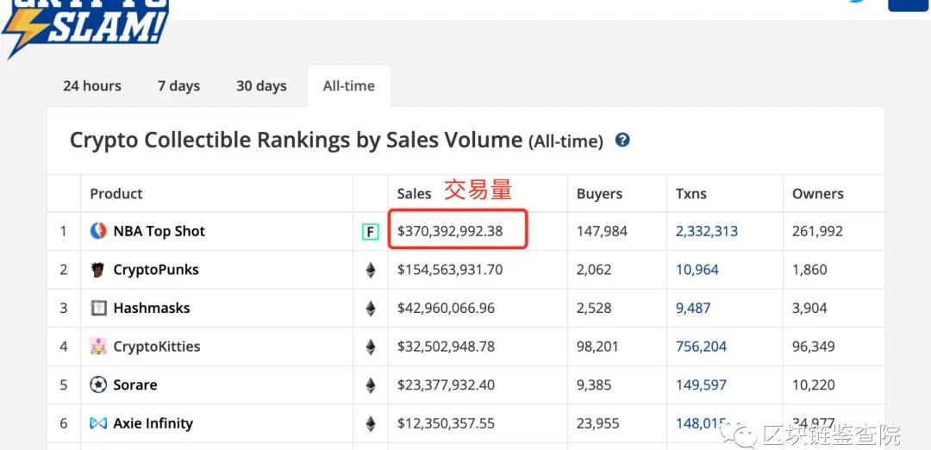
Task: Click the Txns column header
Action: pos(691,194)
